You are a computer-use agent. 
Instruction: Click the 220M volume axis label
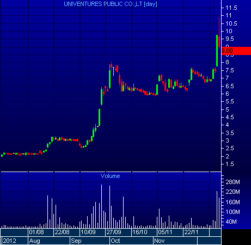(x=232, y=192)
